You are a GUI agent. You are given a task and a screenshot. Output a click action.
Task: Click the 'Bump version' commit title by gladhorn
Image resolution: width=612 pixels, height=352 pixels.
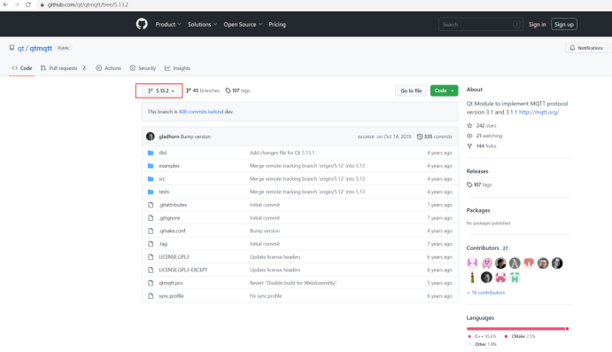pyautogui.click(x=196, y=137)
